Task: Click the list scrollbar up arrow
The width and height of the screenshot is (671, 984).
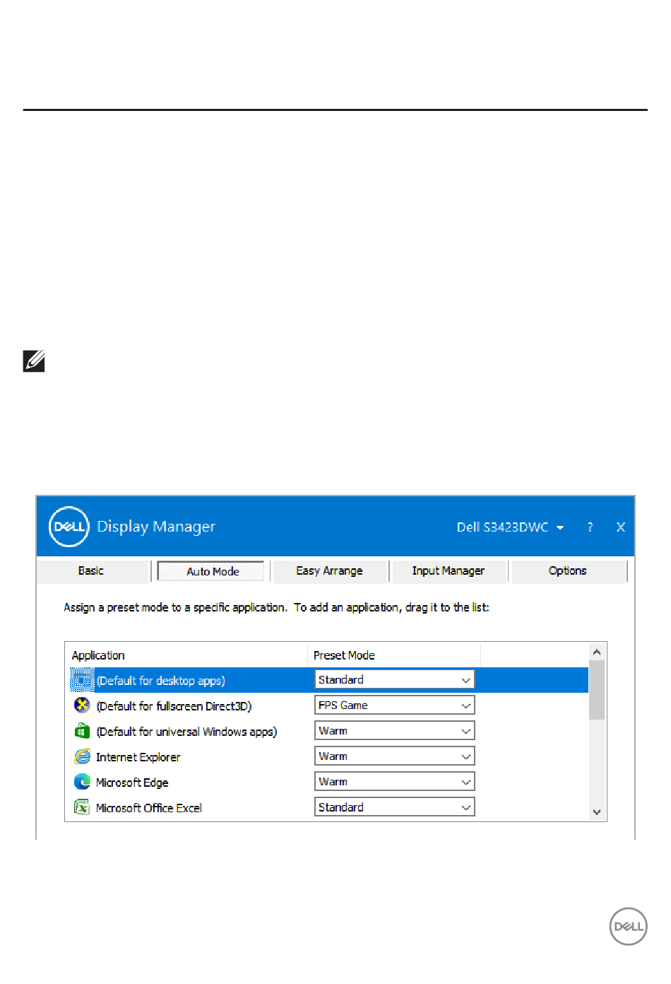Action: [597, 652]
